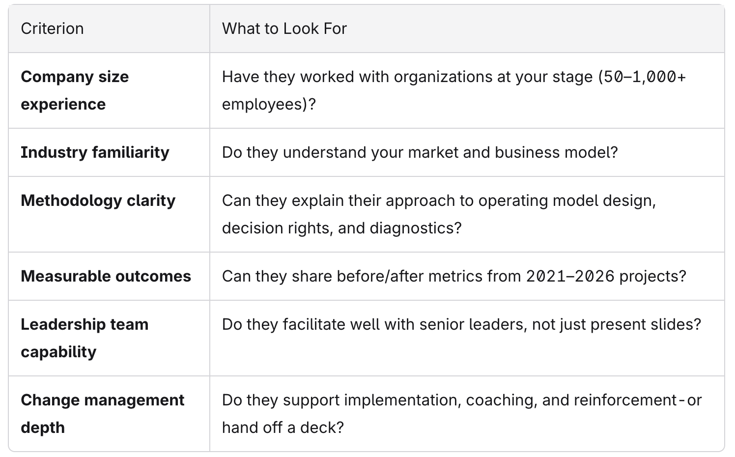The height and width of the screenshot is (457, 735).
Task: Click the market and business model question
Action: point(420,152)
